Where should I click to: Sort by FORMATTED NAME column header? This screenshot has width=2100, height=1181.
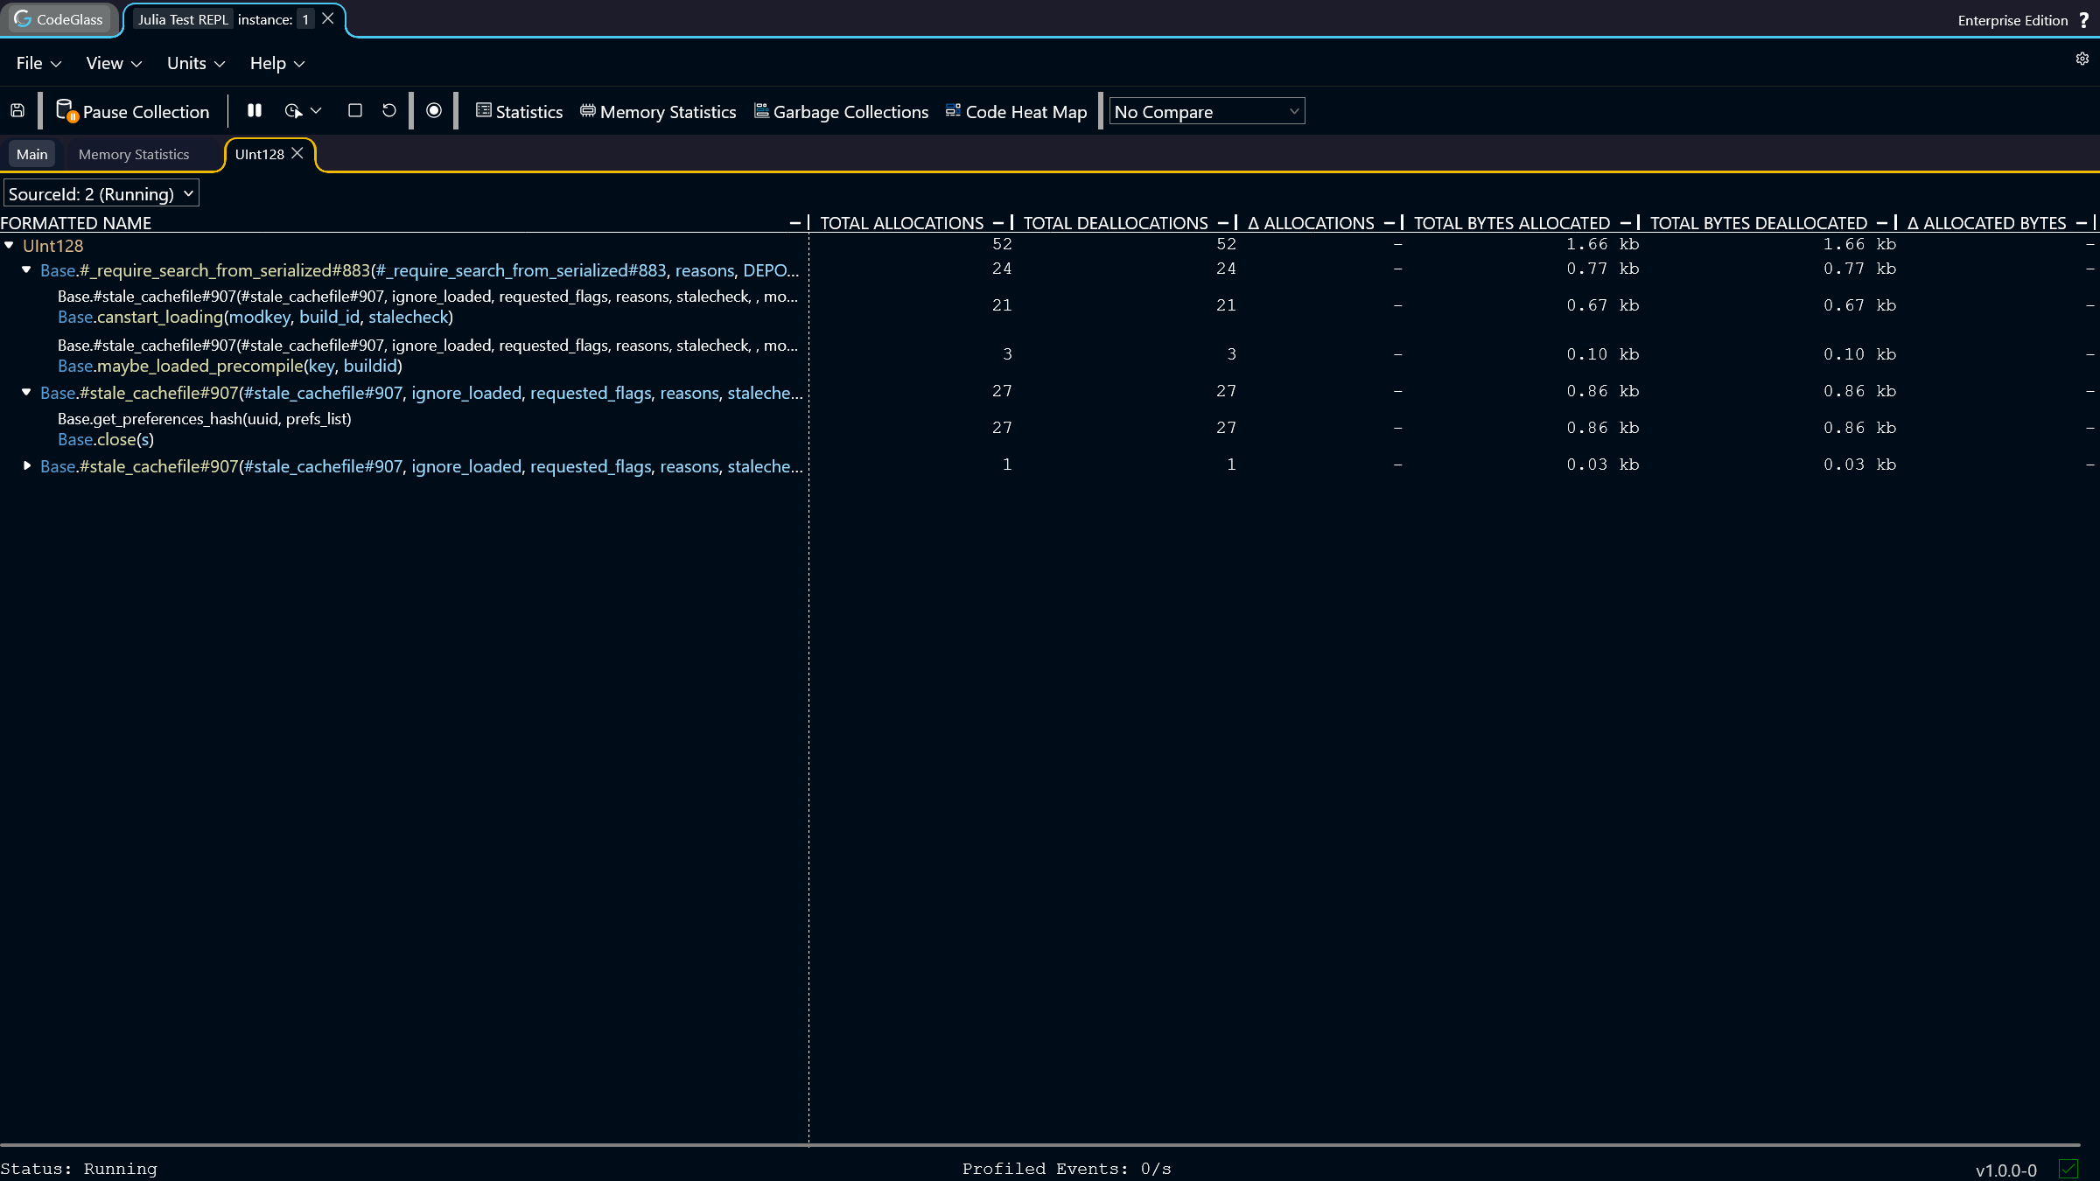coord(76,223)
